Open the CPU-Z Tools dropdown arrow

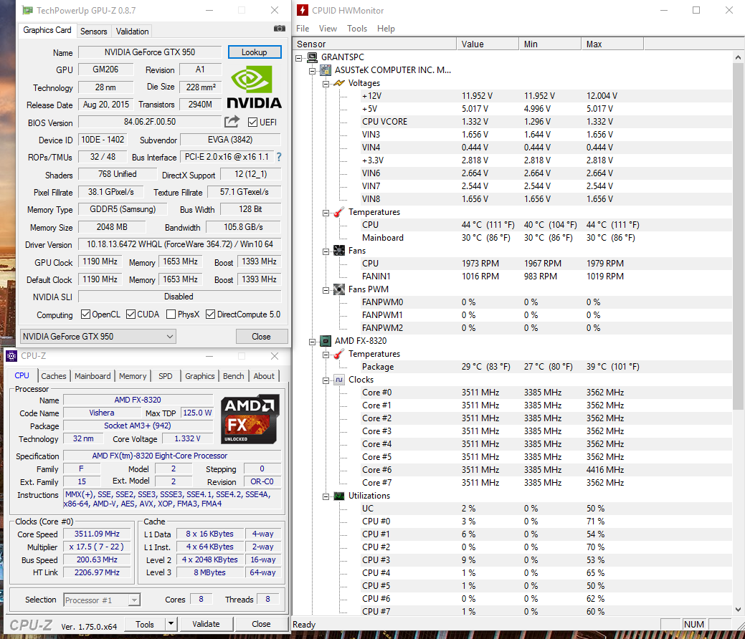(171, 624)
